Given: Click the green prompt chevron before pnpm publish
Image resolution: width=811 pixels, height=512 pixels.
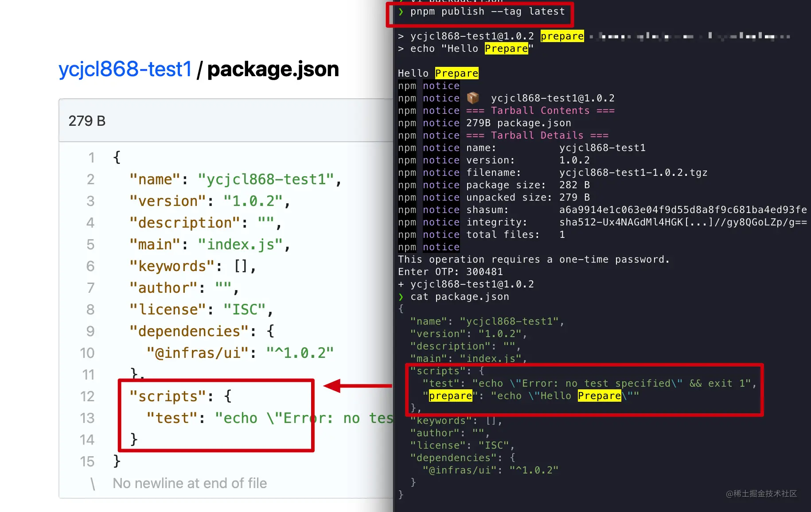Looking at the screenshot, I should click(401, 12).
